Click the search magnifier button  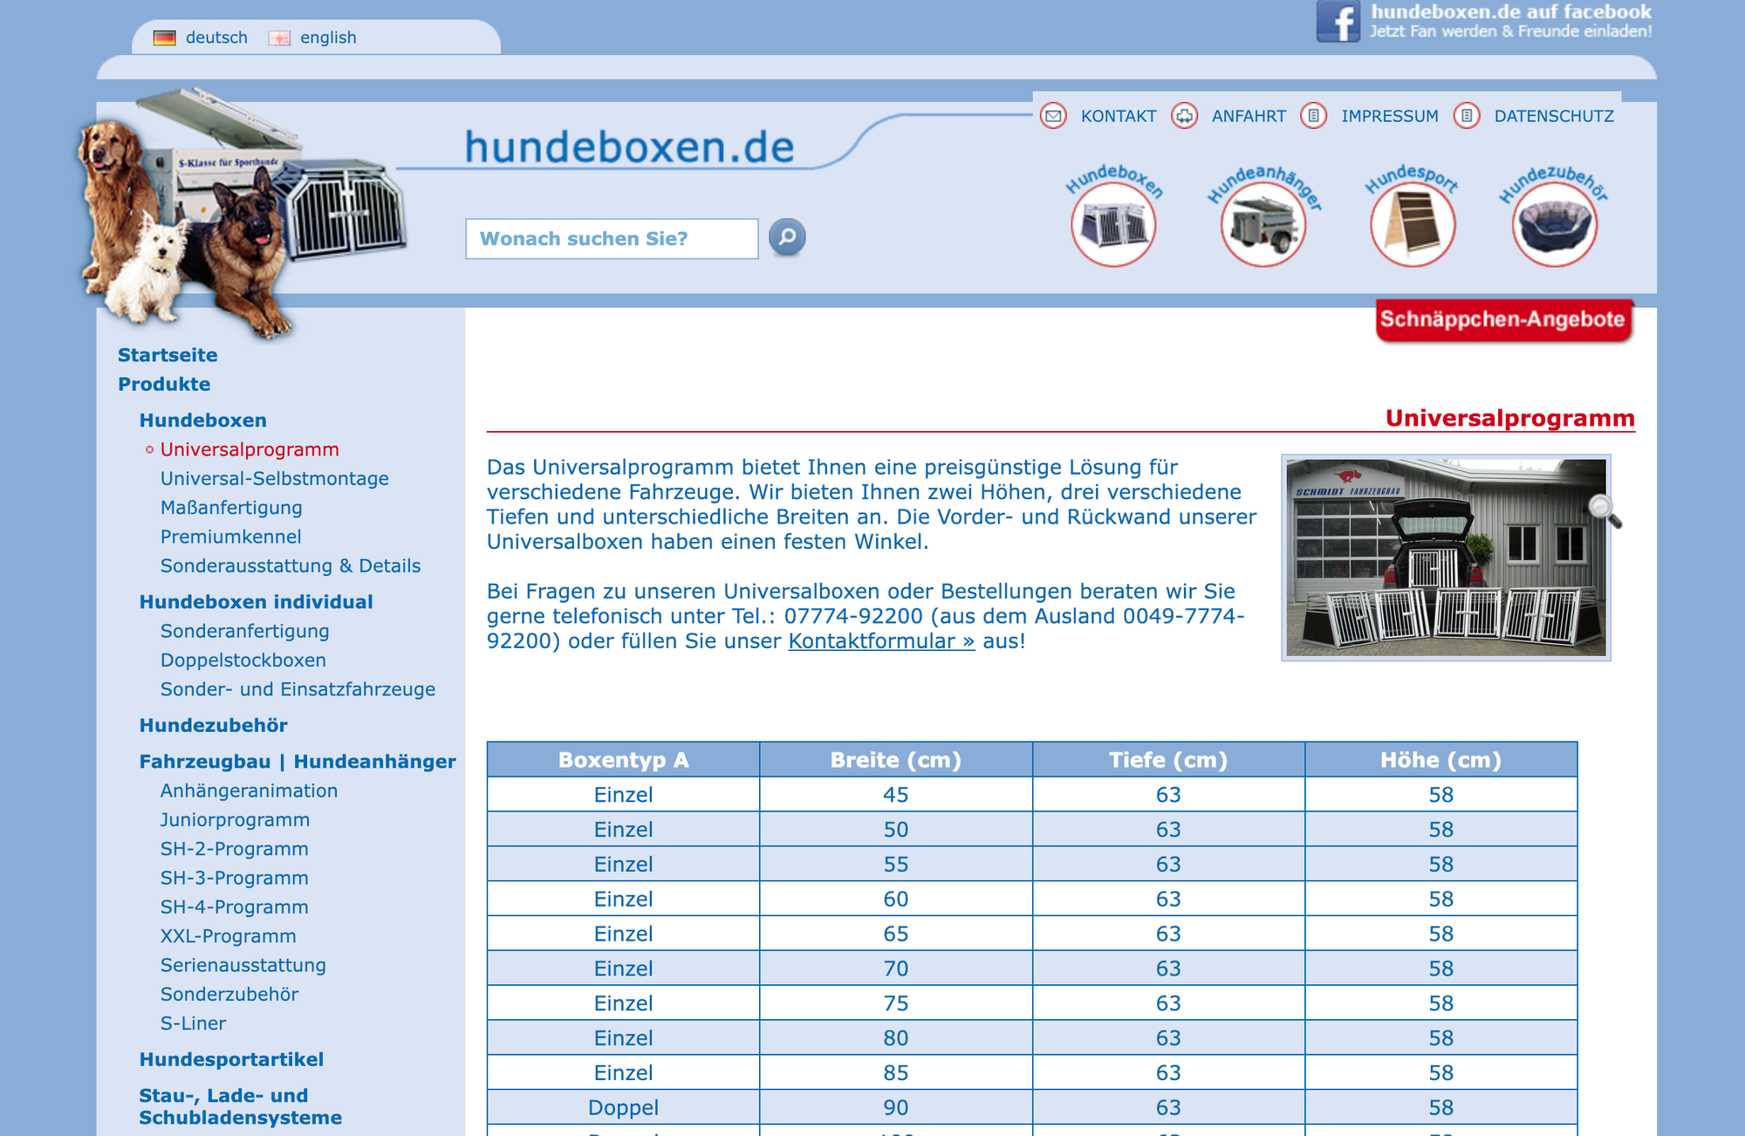pos(787,237)
